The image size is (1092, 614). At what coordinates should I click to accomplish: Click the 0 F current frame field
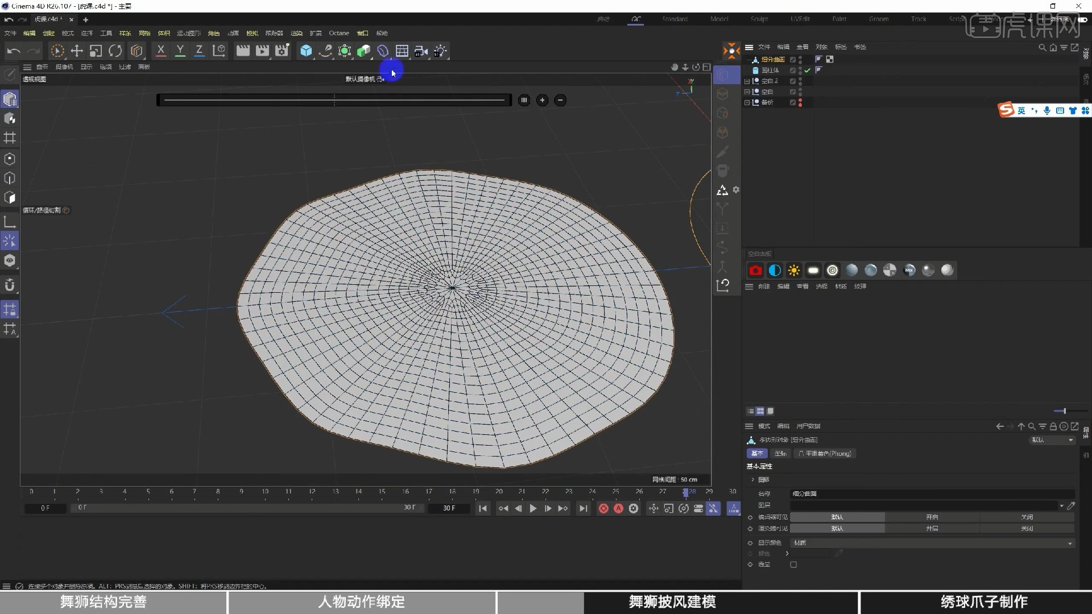pos(45,508)
